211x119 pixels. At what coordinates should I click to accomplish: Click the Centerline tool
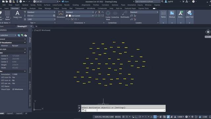tap(115, 15)
